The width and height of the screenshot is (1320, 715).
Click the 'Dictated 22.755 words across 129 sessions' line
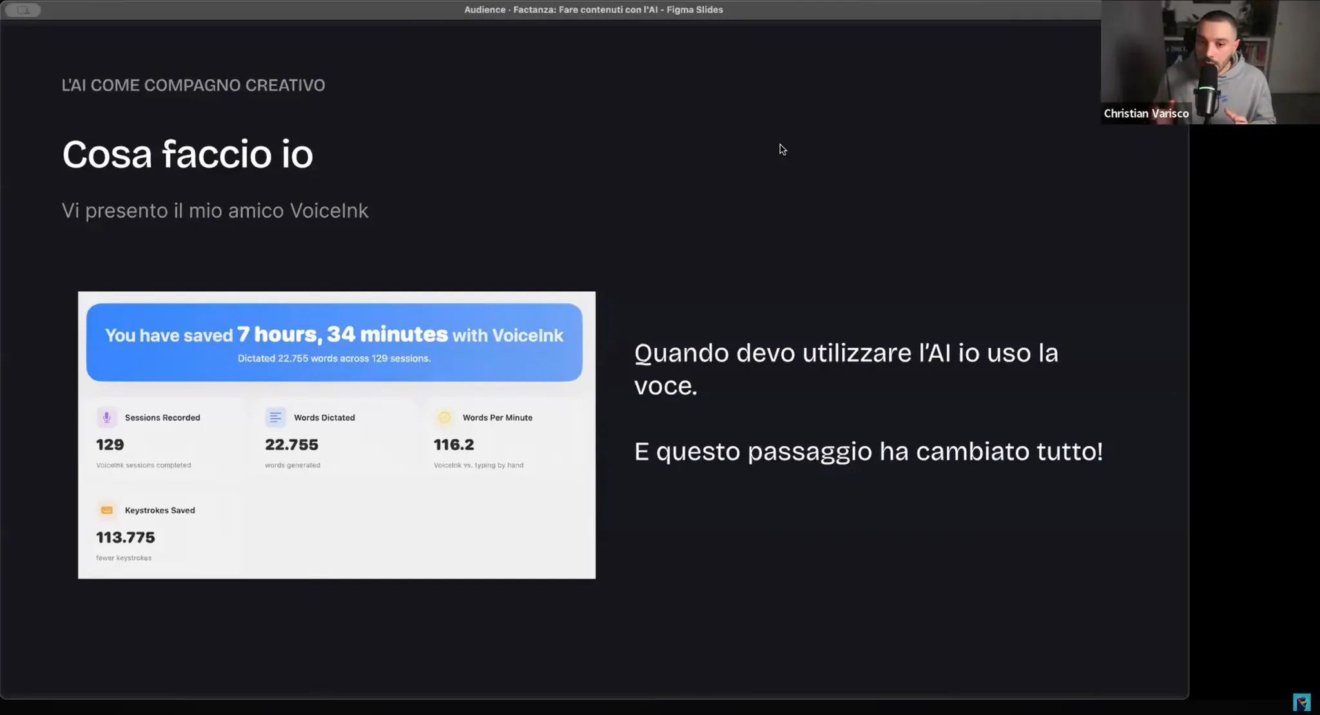(334, 358)
